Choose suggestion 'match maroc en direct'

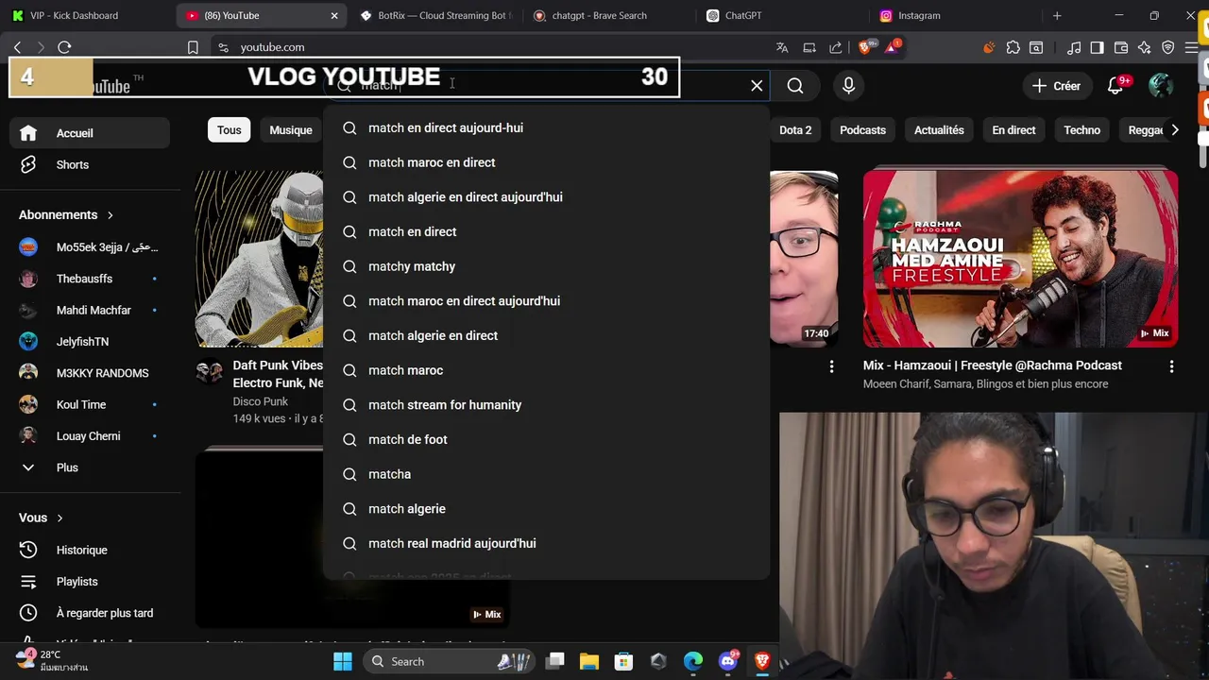pos(546,162)
